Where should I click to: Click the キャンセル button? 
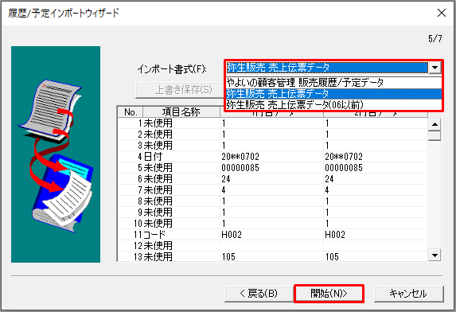[x=408, y=294]
